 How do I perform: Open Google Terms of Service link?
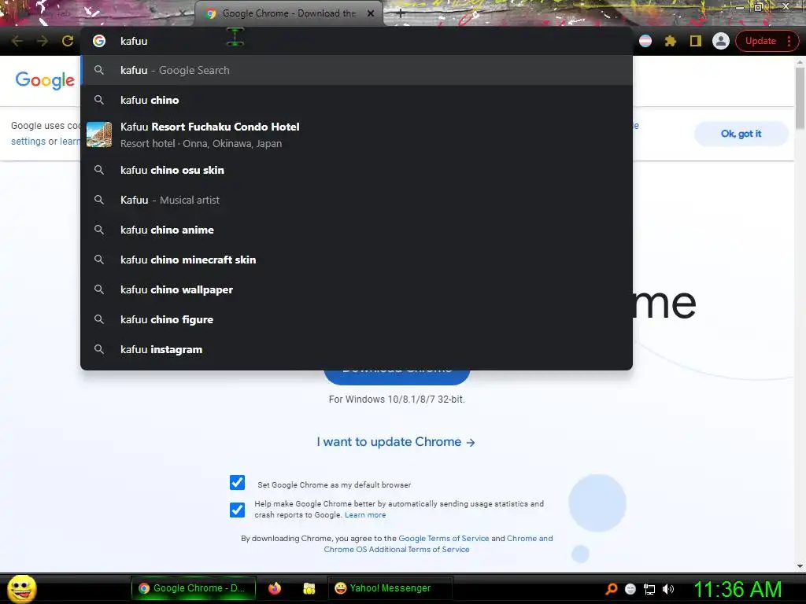click(444, 538)
